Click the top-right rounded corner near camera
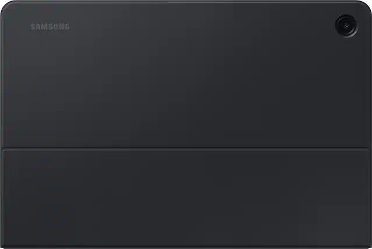This screenshot has height=249, width=372. click(366, 6)
